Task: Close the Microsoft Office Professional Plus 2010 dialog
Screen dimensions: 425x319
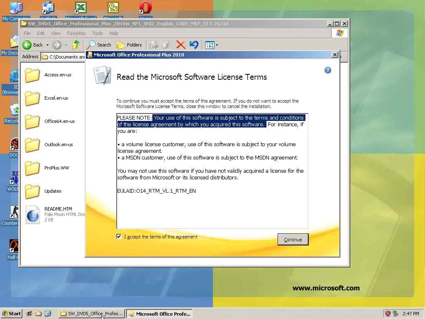Action: click(x=335, y=55)
